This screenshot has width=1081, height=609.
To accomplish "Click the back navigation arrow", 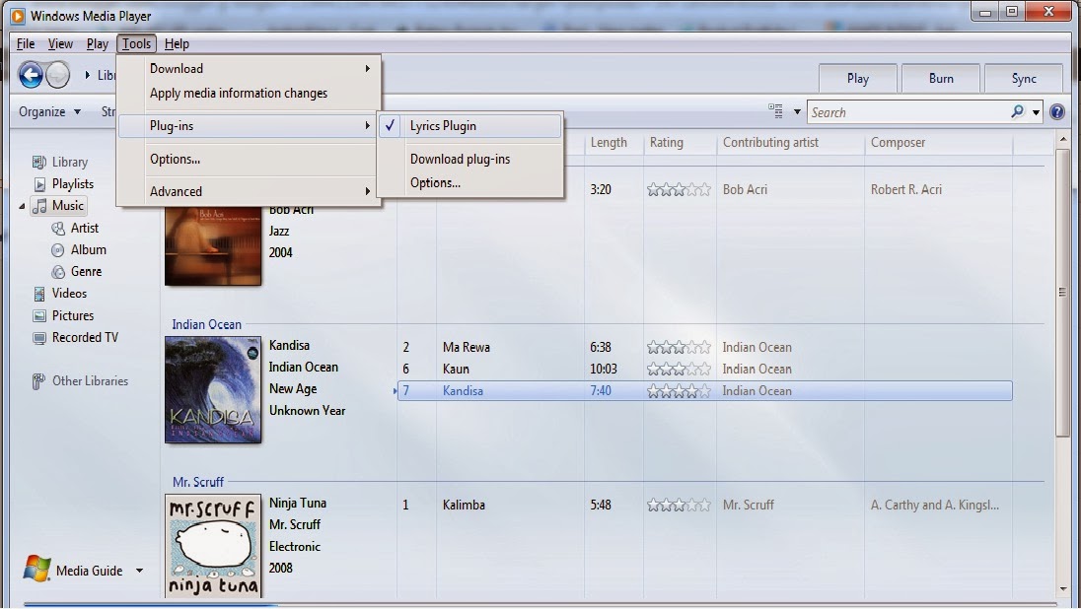I will click(29, 74).
